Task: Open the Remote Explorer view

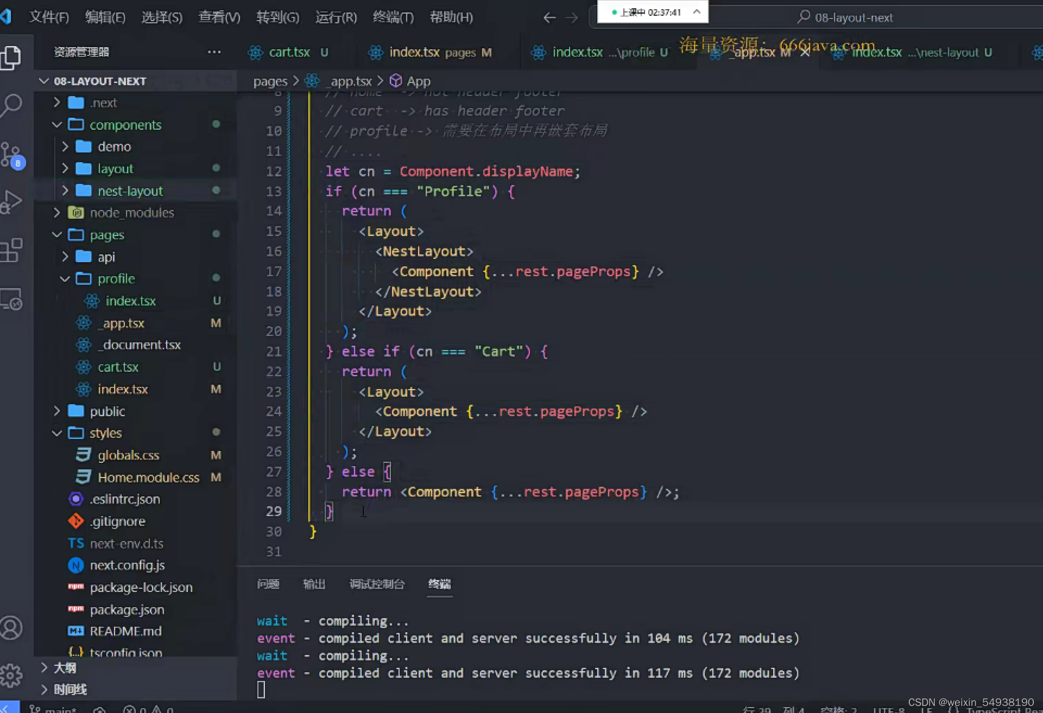Action: [x=11, y=298]
